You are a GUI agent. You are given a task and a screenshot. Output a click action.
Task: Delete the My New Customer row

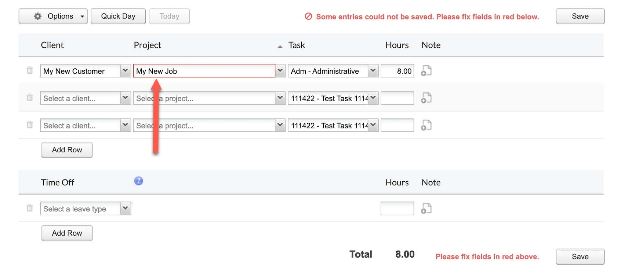[30, 70]
